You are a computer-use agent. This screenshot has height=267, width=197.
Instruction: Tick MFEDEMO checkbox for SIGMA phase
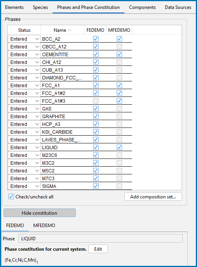(x=119, y=186)
